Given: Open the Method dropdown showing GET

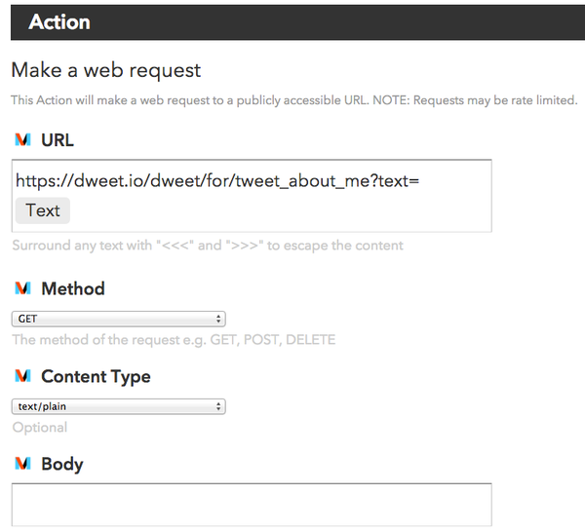Looking at the screenshot, I should click(x=118, y=319).
